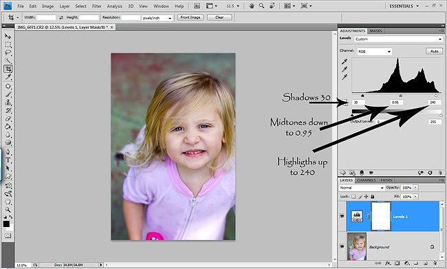Select the Lasso tool
Image resolution: width=447 pixels, height=269 pixels.
click(8, 52)
